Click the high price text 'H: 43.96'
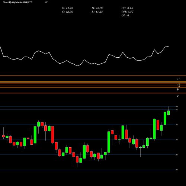This screenshot has width=186, height=186. point(97,8)
